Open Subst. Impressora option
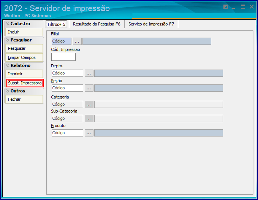 pyautogui.click(x=25, y=83)
